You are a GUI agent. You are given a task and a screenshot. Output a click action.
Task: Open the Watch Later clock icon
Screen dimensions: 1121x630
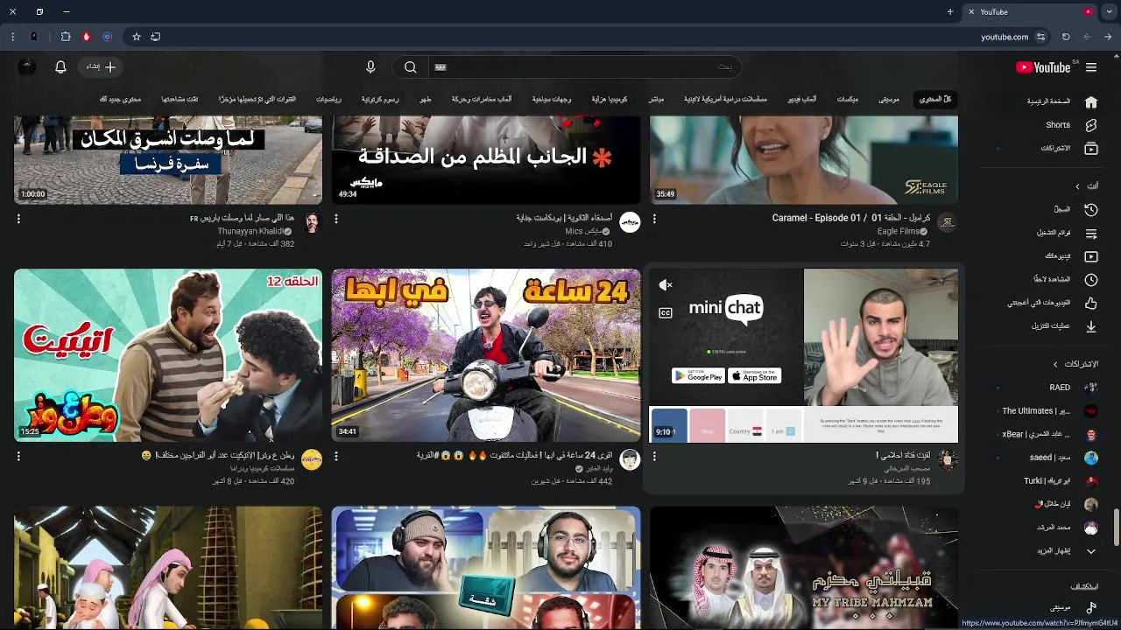pos(1091,280)
